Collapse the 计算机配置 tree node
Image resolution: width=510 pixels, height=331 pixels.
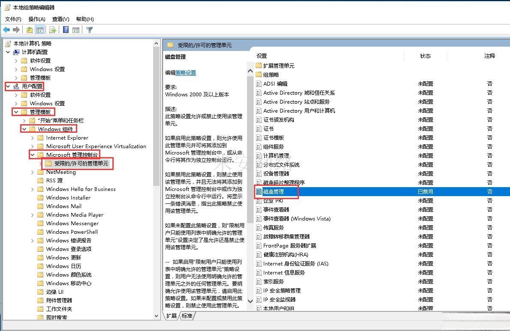[8, 52]
